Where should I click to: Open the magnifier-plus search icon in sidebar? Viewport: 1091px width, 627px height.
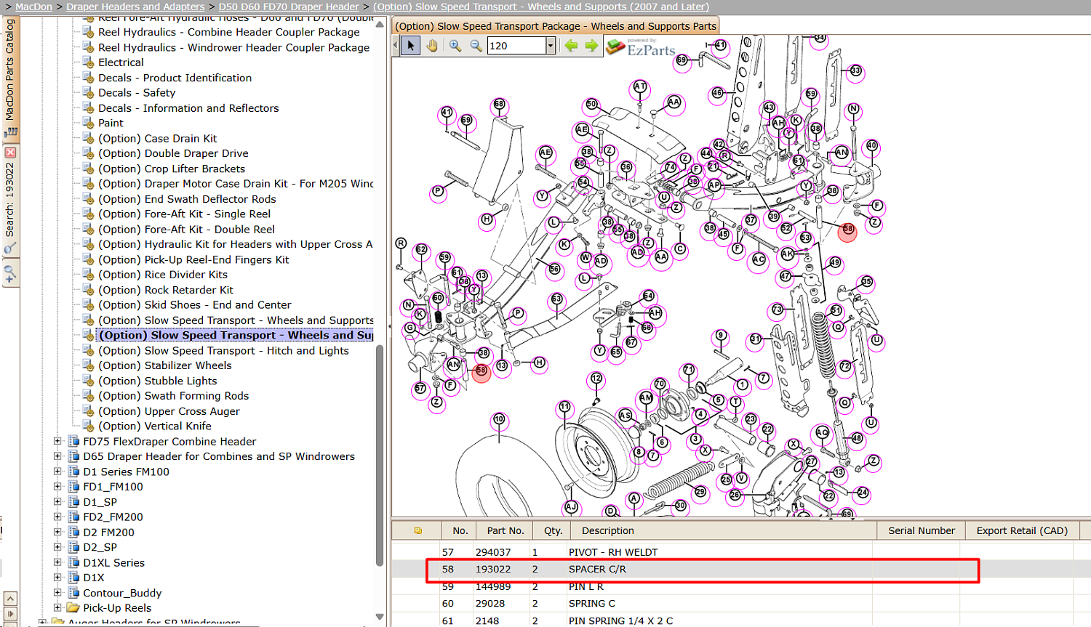click(10, 275)
